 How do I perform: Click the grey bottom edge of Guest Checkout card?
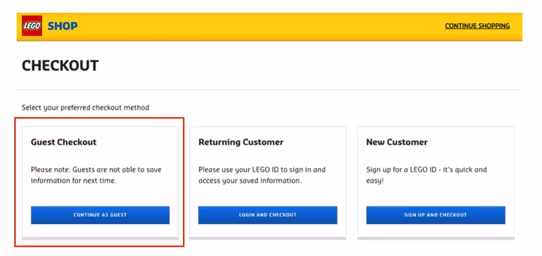pos(100,238)
